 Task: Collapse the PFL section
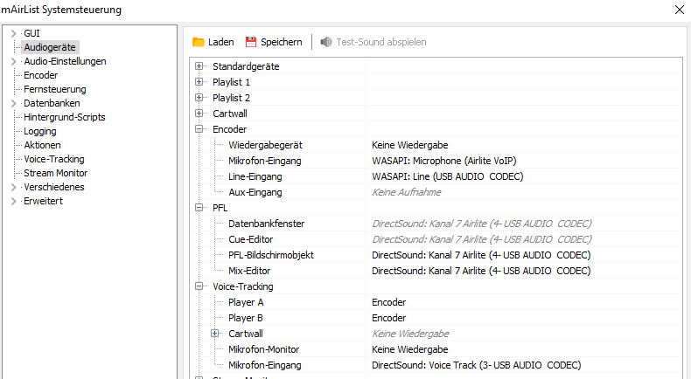tap(199, 208)
